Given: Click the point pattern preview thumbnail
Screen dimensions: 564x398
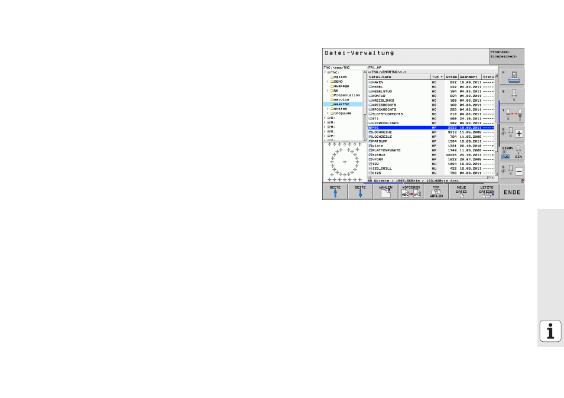Looking at the screenshot, I should pyautogui.click(x=345, y=162).
